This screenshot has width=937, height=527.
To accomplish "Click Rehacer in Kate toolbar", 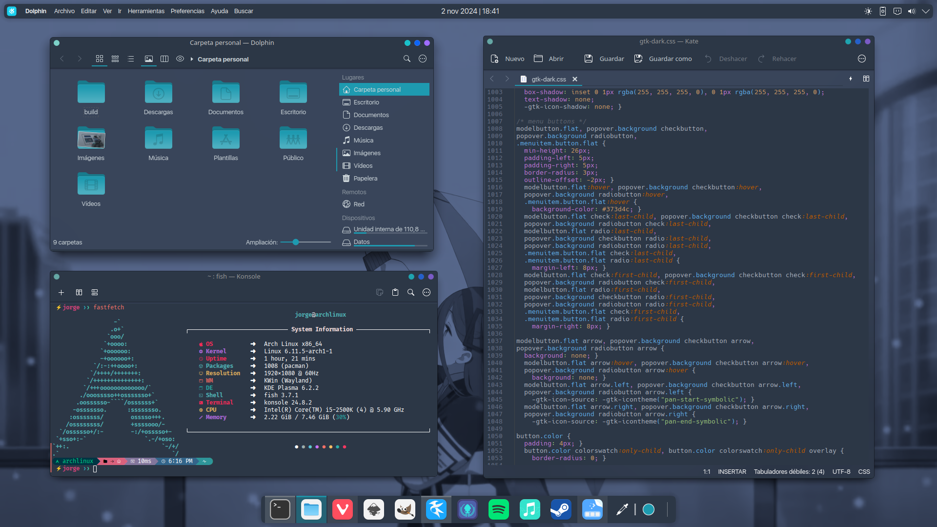I will coord(776,59).
